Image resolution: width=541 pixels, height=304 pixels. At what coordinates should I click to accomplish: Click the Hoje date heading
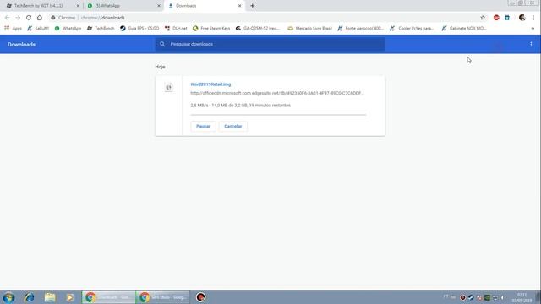[160, 67]
